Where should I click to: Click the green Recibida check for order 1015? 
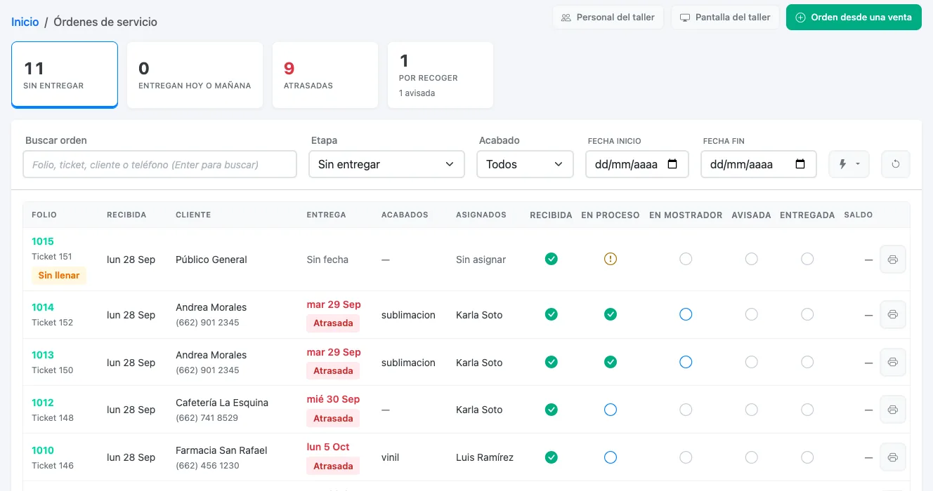click(552, 259)
